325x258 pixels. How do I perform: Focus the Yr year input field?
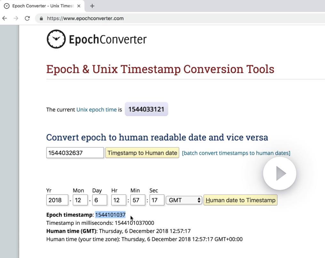pyautogui.click(x=57, y=200)
